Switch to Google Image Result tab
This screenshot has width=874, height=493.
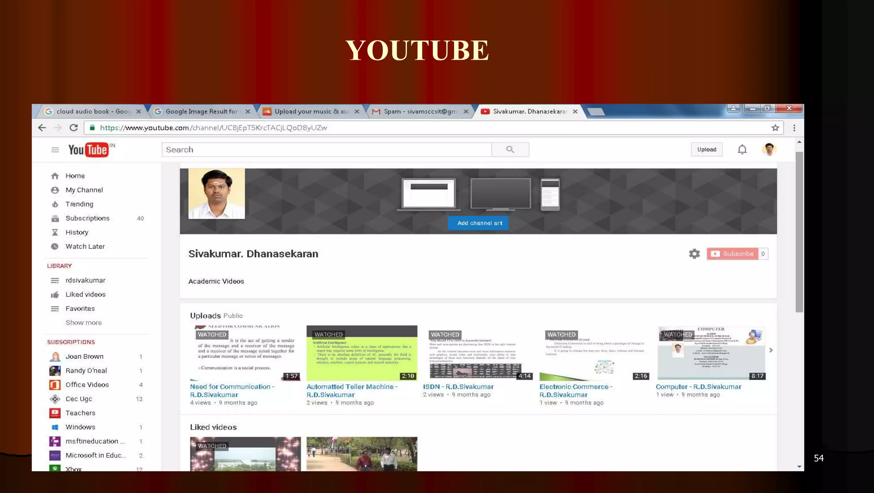coord(201,111)
